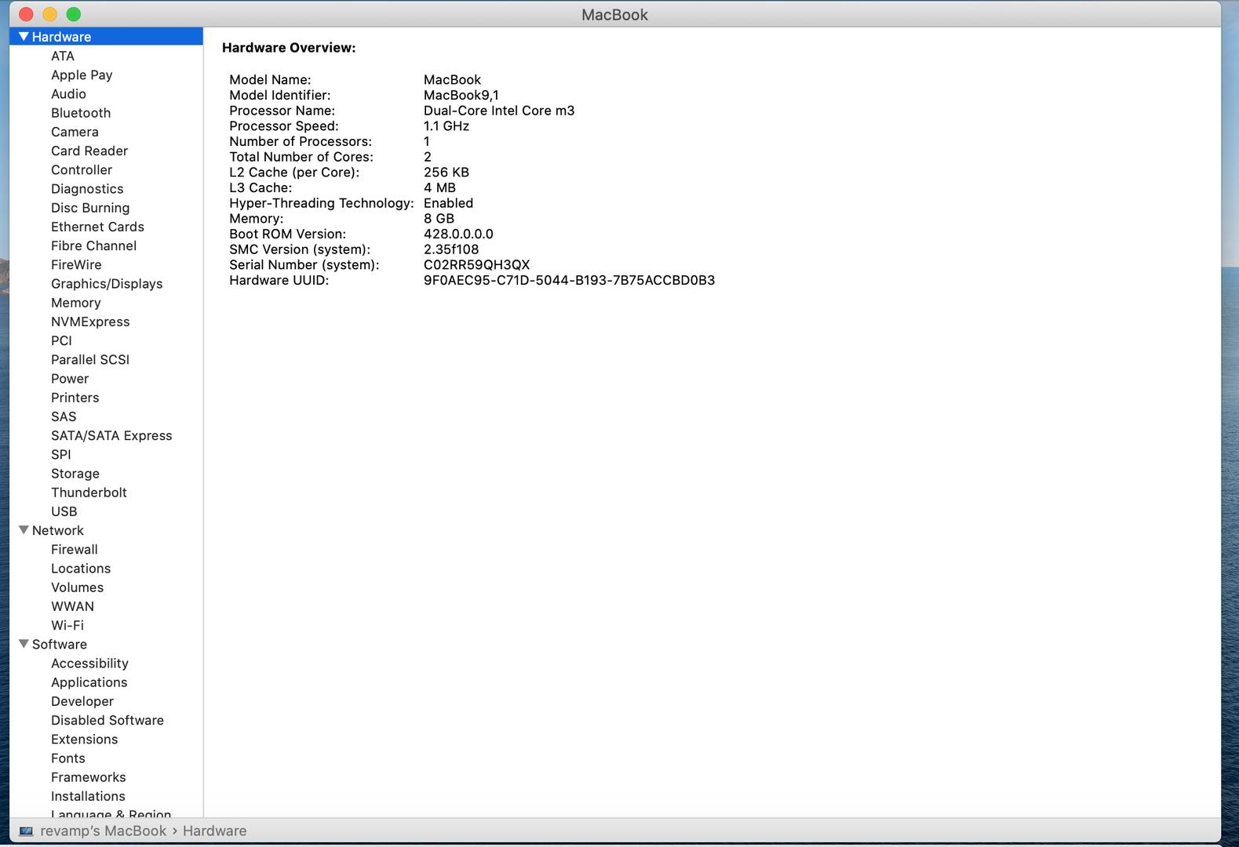Open Firewall under Network
Image resolution: width=1239 pixels, height=847 pixels.
click(75, 549)
